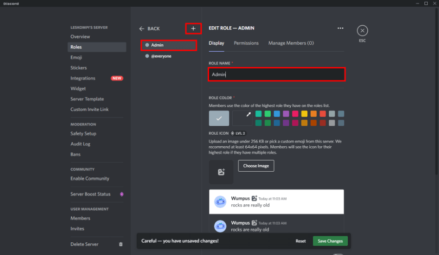439x255 pixels.
Task: Open Server Boost Status
Action: pos(97,194)
